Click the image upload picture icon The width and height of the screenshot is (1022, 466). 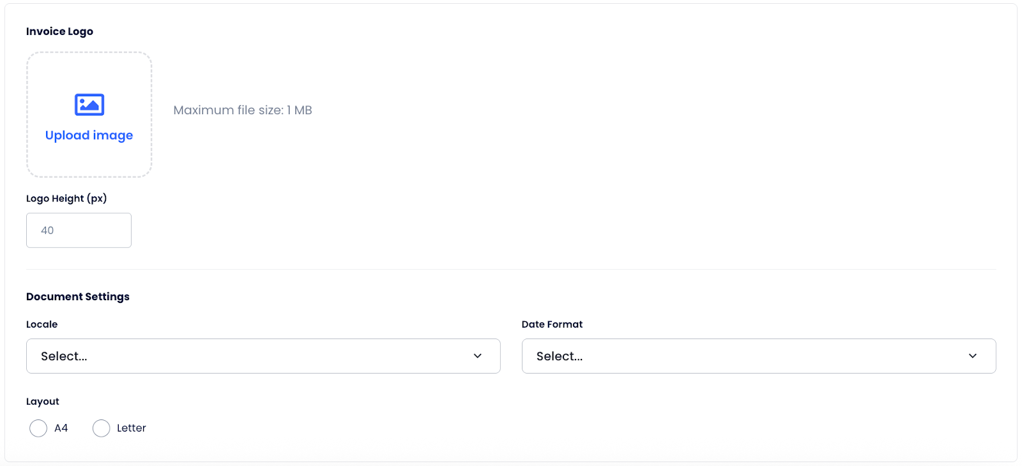tap(89, 105)
